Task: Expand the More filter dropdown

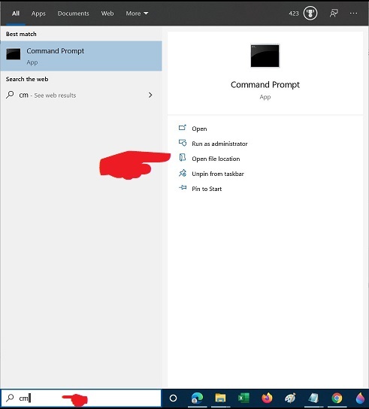Action: pos(137,14)
